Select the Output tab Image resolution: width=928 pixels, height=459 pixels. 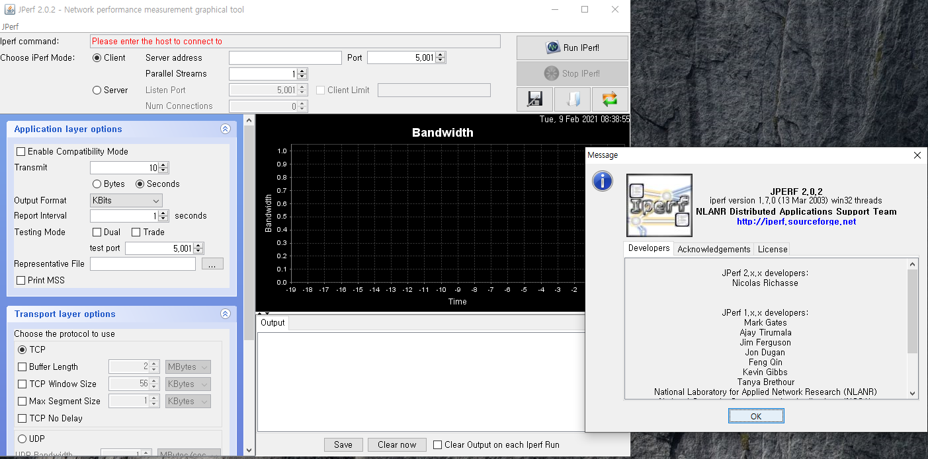(273, 323)
